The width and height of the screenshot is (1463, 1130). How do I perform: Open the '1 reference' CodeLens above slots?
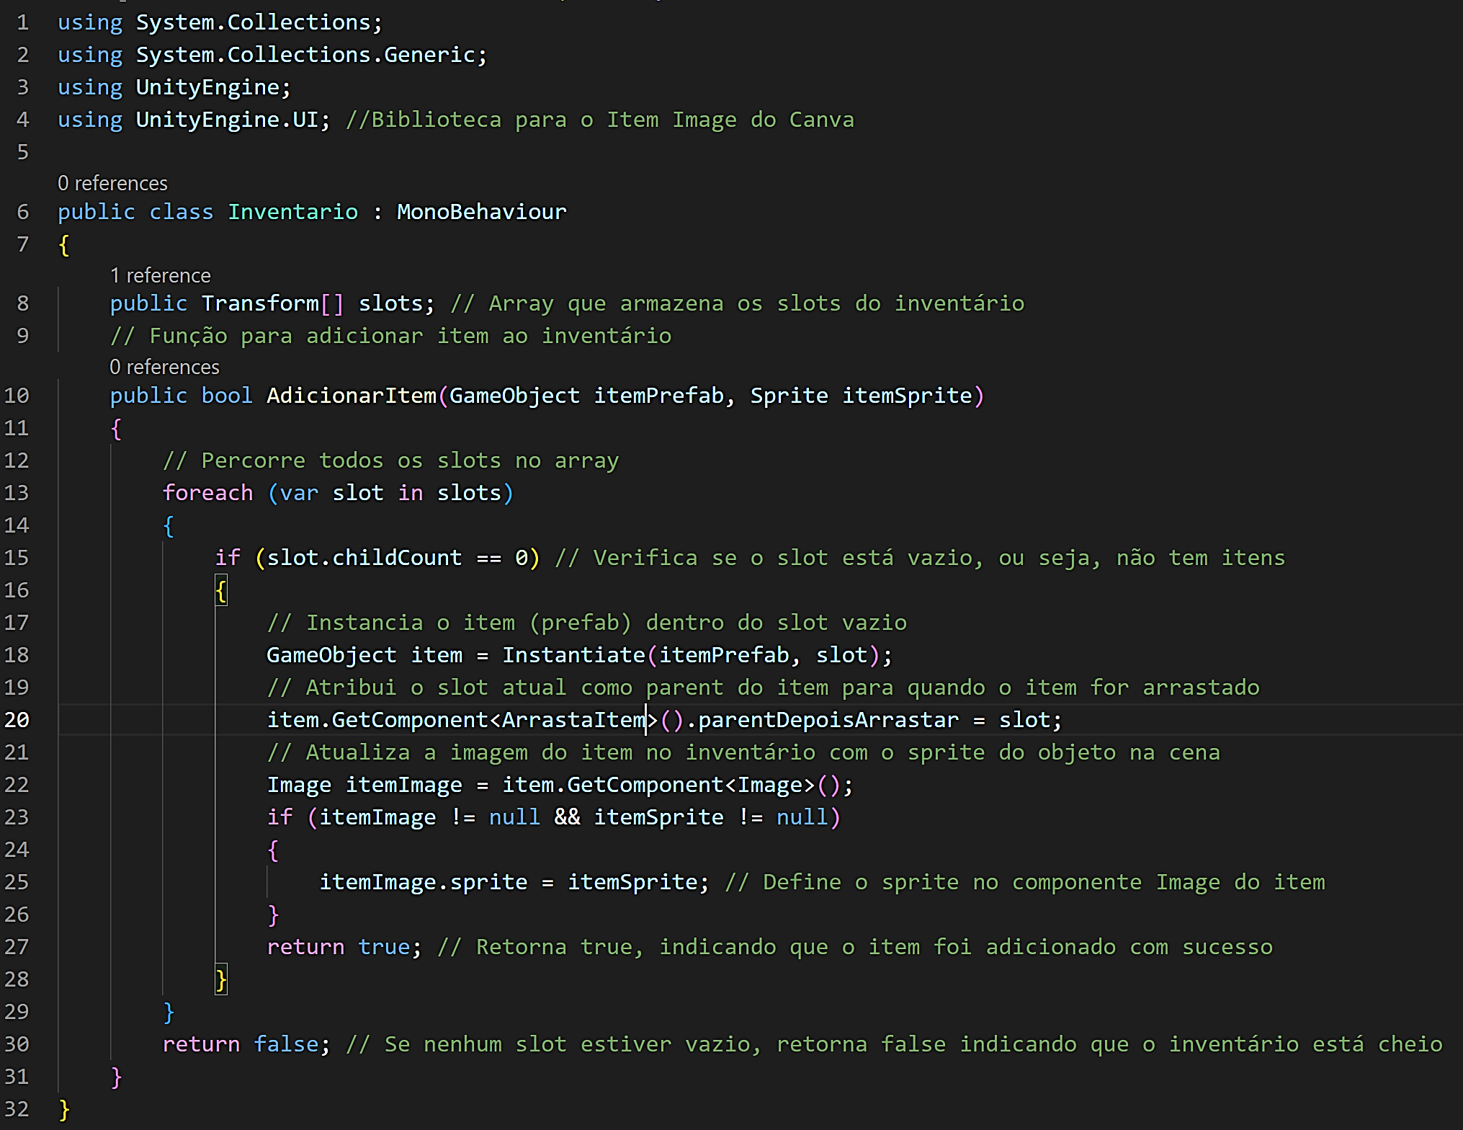[160, 275]
